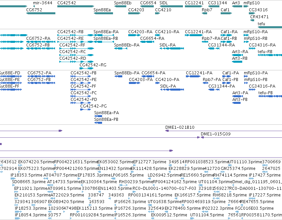Click protein CG6752-PB
282x220 pixels.
41,83
